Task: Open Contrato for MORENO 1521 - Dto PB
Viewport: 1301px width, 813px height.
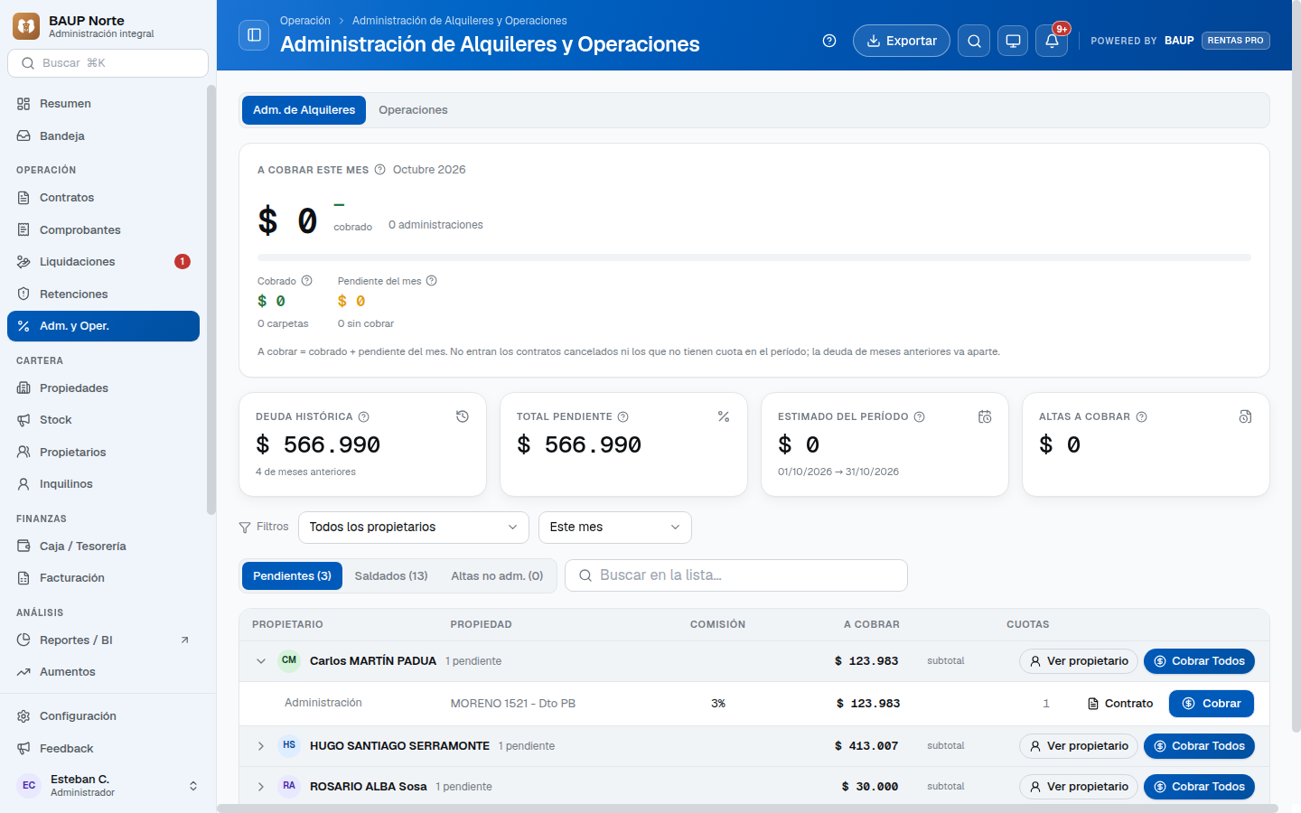Action: (1120, 704)
